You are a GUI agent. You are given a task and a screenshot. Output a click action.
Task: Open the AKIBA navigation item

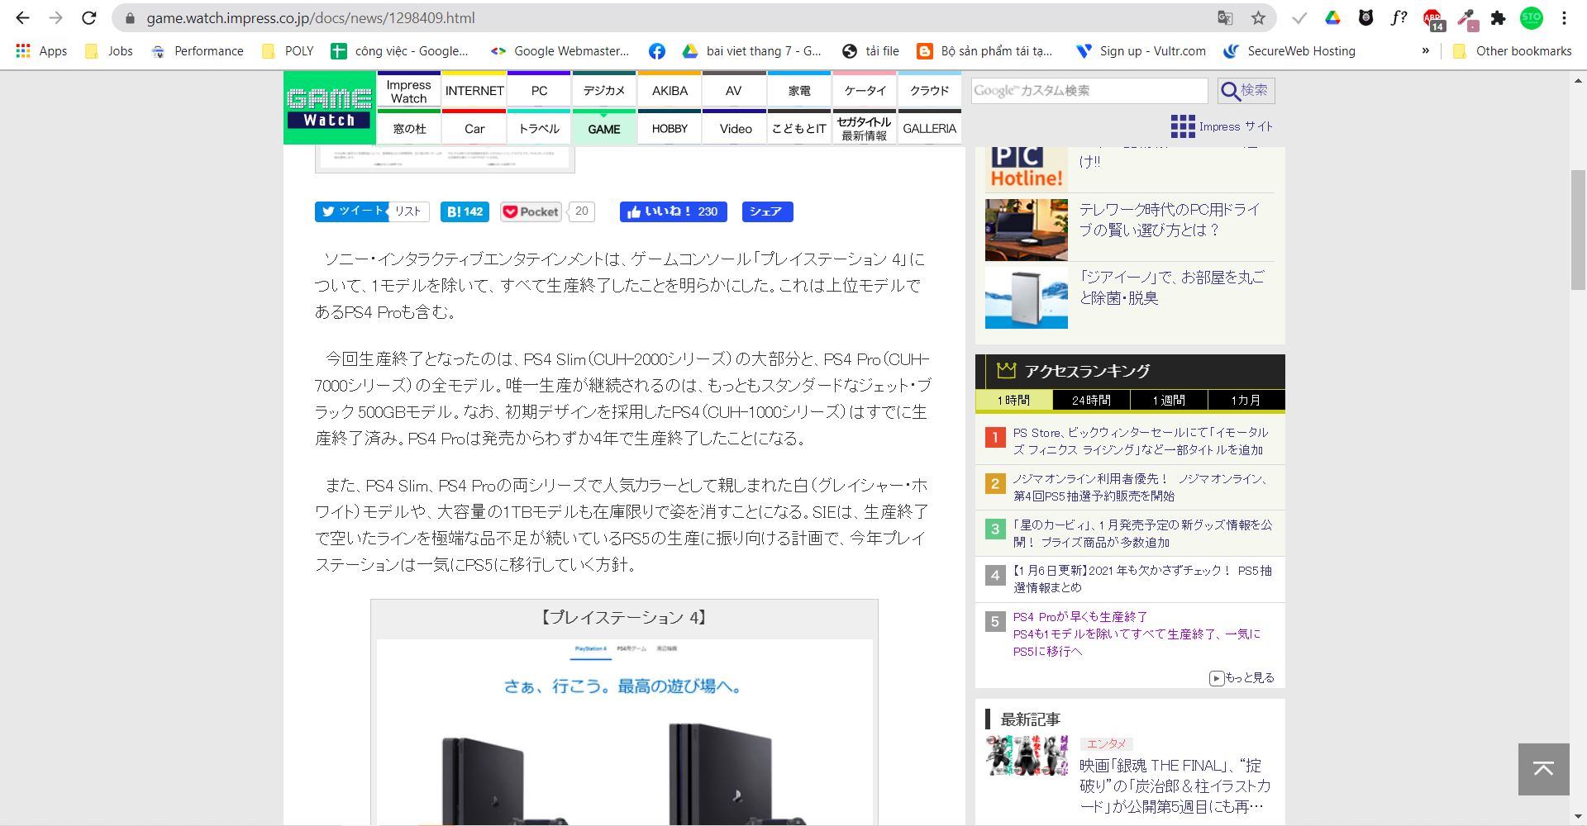click(670, 91)
